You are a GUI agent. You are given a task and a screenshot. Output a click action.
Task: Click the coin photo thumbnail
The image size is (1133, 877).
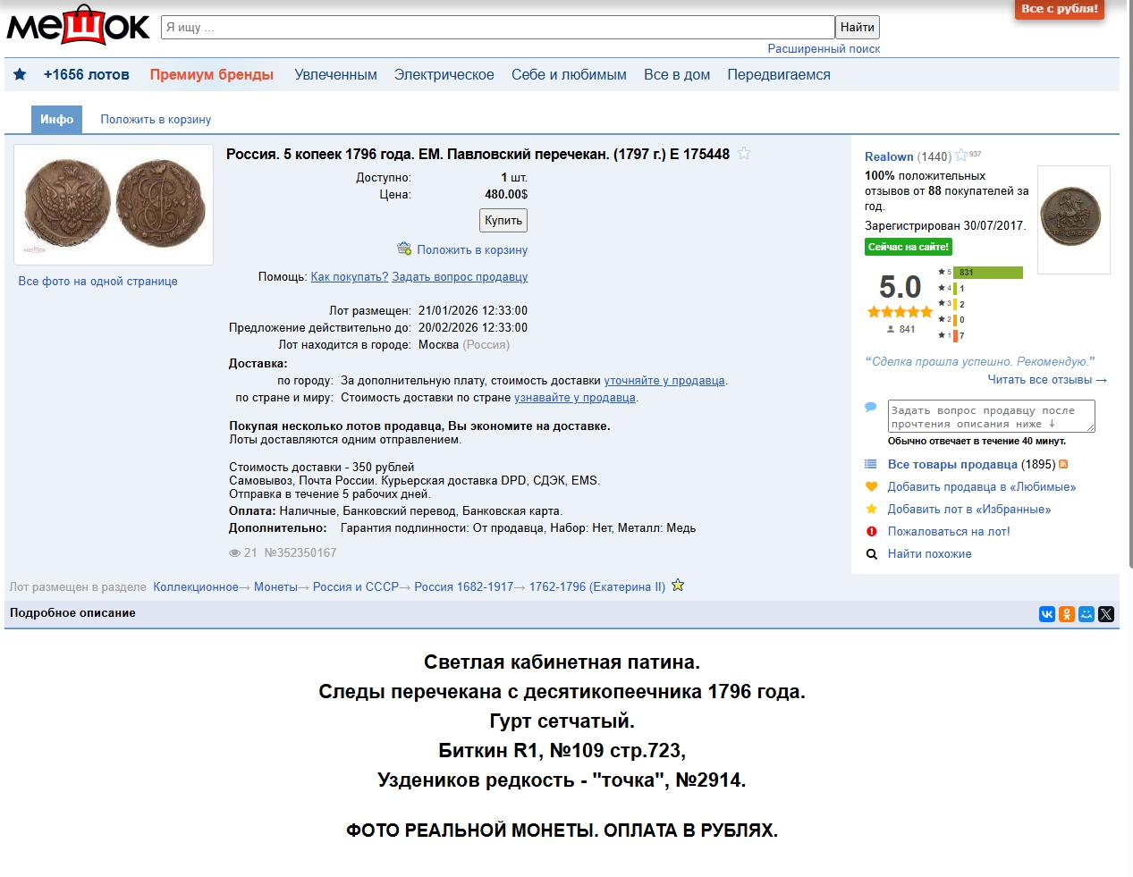tap(114, 204)
